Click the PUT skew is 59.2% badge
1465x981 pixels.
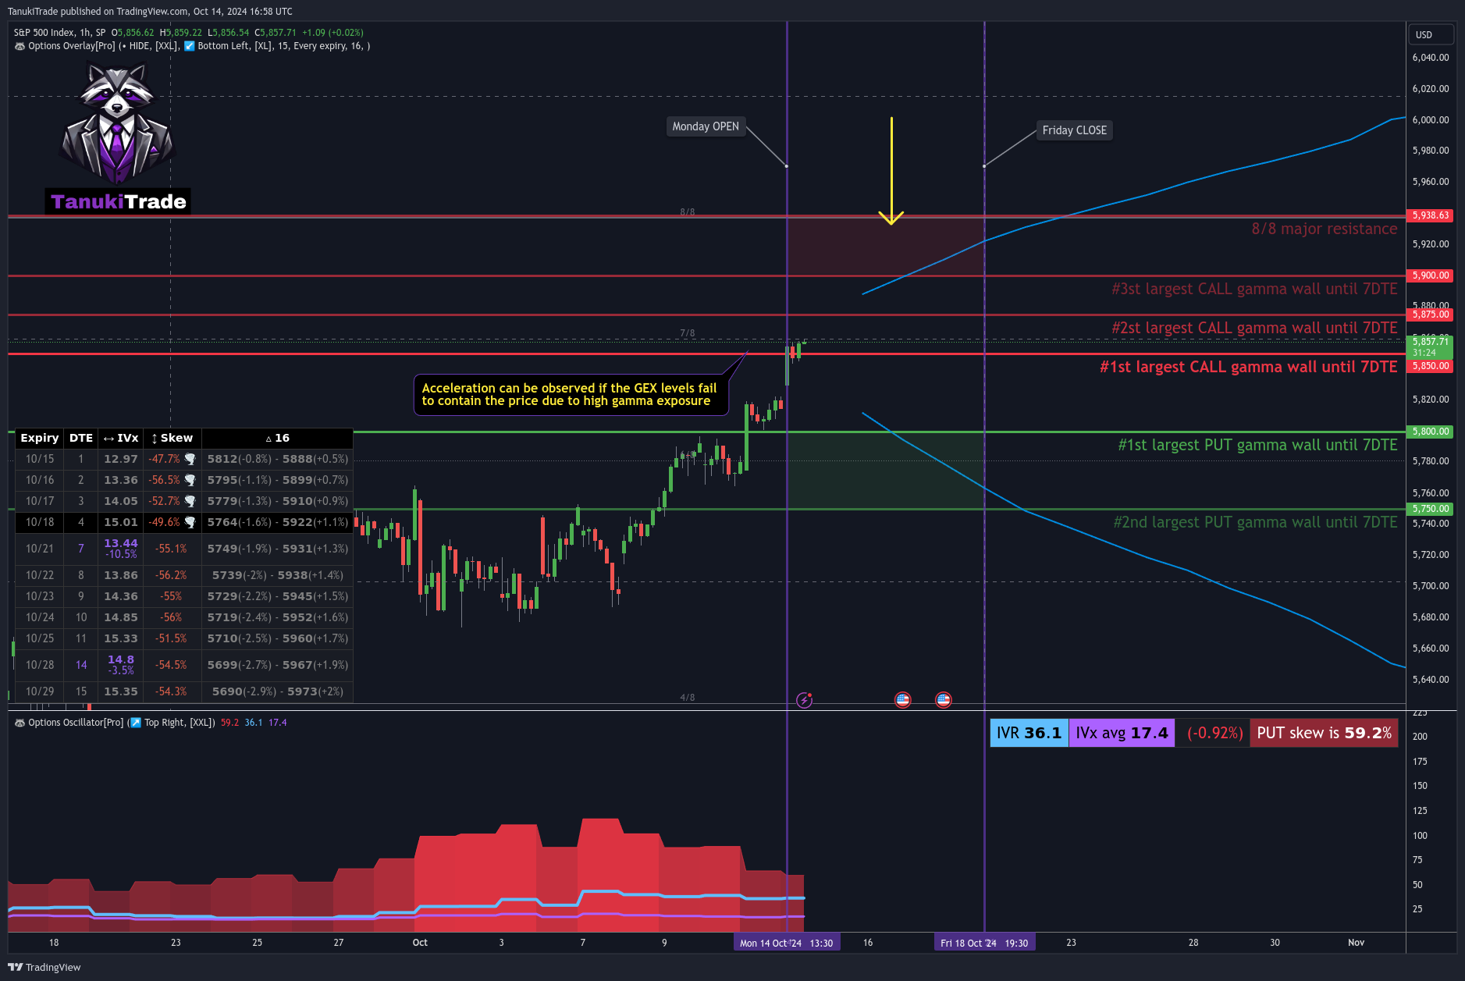pos(1324,733)
